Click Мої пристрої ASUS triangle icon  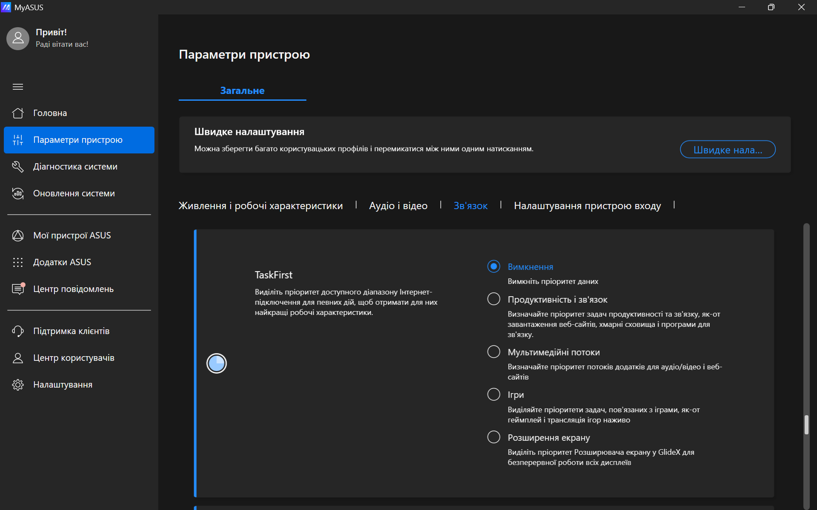[x=18, y=235]
